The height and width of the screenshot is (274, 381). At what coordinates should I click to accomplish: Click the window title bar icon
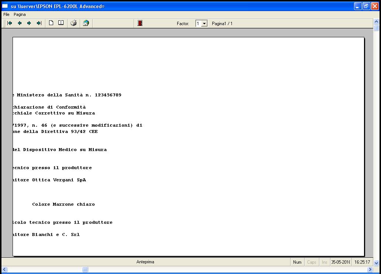pos(5,6)
